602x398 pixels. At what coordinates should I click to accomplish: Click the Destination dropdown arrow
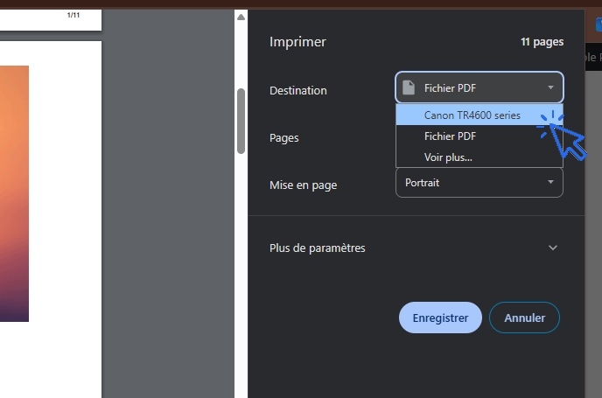tap(550, 87)
